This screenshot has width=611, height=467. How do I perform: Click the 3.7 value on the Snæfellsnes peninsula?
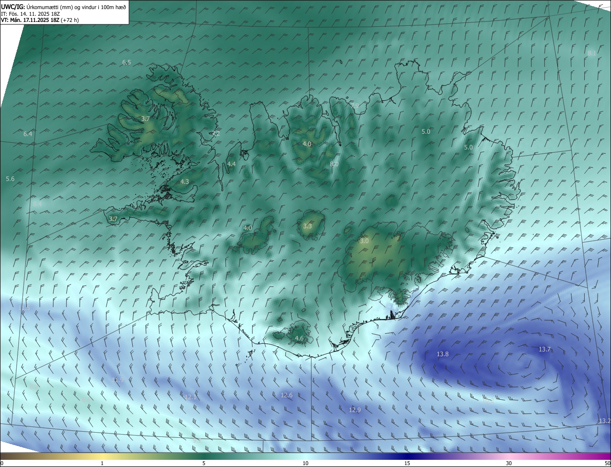tap(113, 219)
